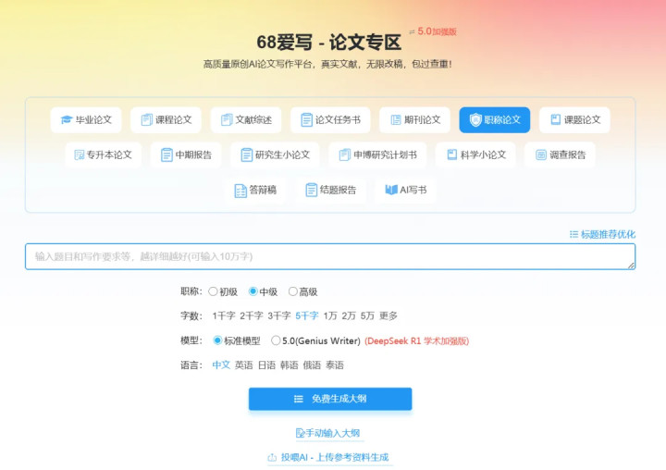Select the 初级 title level radio

[x=213, y=291]
